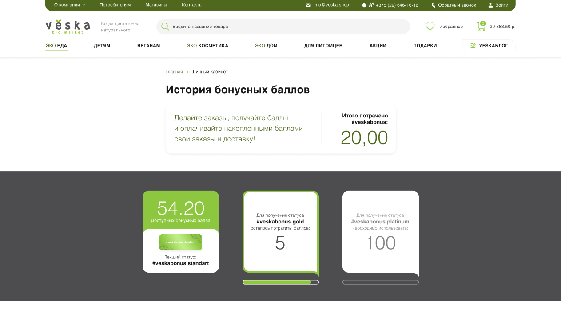The image size is (561, 309).
Task: Open the 'ЭКО ЕДА' category menu
Action: pos(56,46)
